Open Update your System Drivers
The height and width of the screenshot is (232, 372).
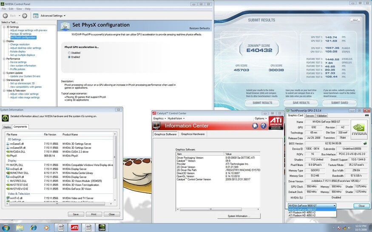pyautogui.click(x=25, y=76)
